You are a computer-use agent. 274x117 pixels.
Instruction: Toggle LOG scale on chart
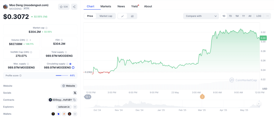click(x=259, y=16)
